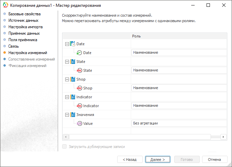Collapse the Date dimension node
232x167 pixels.
pos(67,44)
